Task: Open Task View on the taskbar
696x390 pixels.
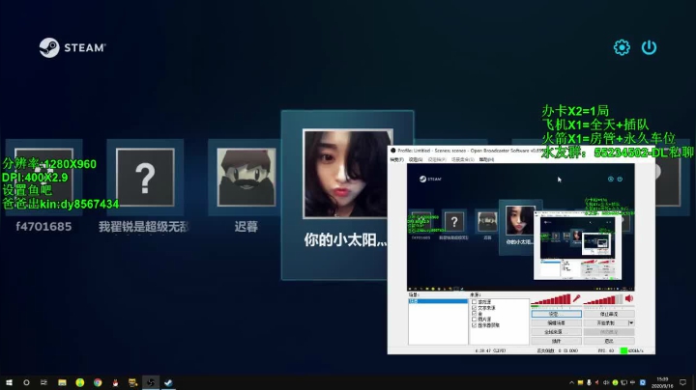Action: coord(43,382)
